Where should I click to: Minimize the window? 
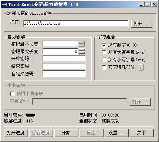coord(141,4)
